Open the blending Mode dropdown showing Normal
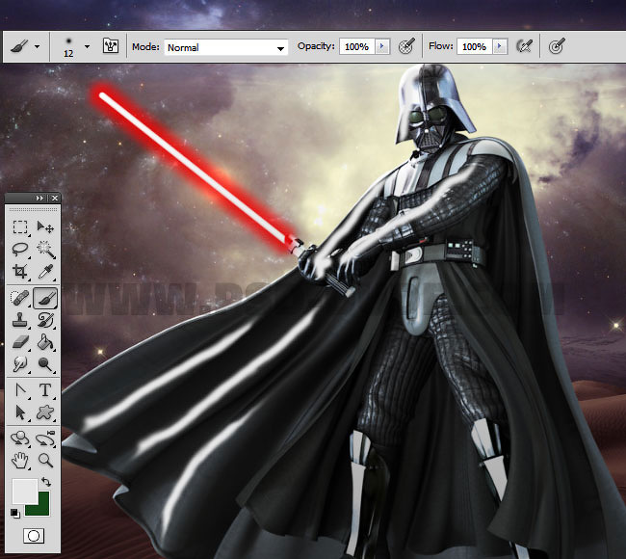 click(x=225, y=47)
